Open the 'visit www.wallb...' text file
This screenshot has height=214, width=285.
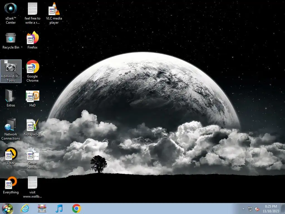coord(32,187)
